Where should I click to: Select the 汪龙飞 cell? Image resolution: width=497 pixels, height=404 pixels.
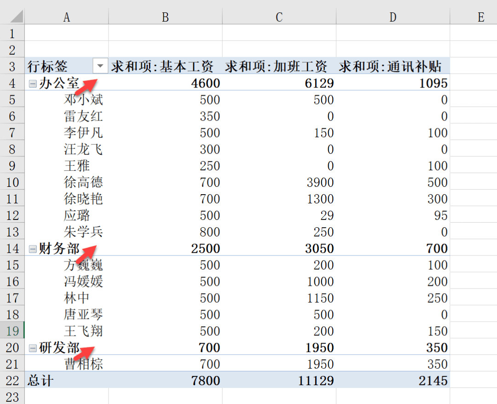tap(67, 149)
